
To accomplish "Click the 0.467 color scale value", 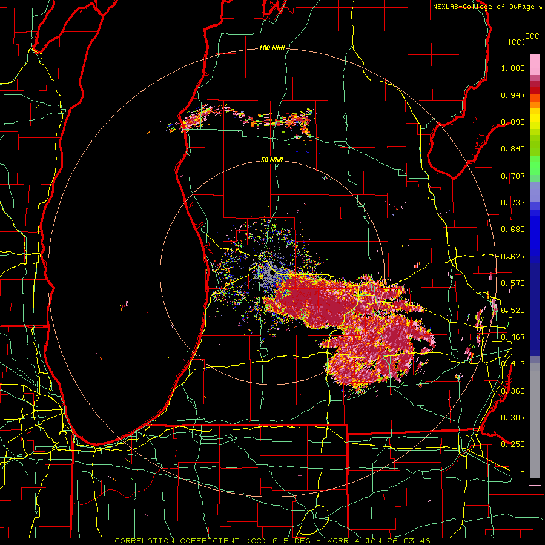I will pyautogui.click(x=513, y=337).
